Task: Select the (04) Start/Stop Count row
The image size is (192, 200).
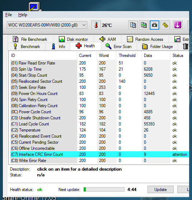Action: tap(100, 75)
